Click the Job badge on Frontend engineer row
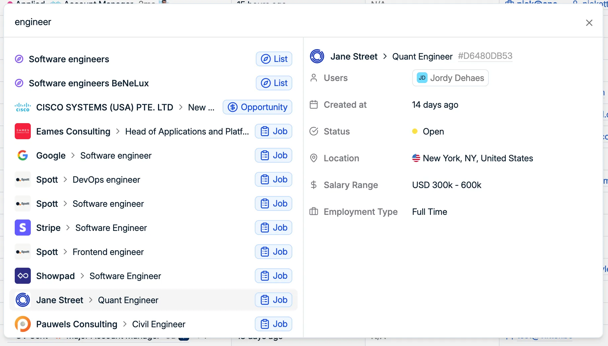This screenshot has height=346, width=608. pyautogui.click(x=274, y=252)
